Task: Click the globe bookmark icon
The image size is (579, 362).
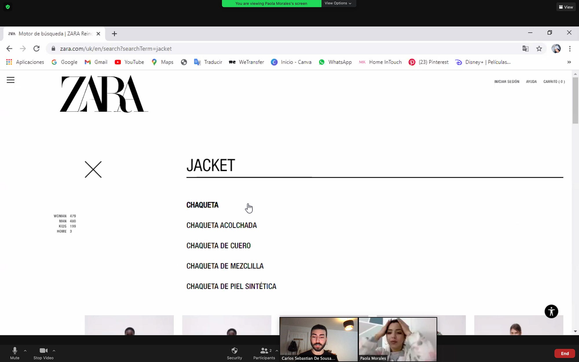Action: 184,62
